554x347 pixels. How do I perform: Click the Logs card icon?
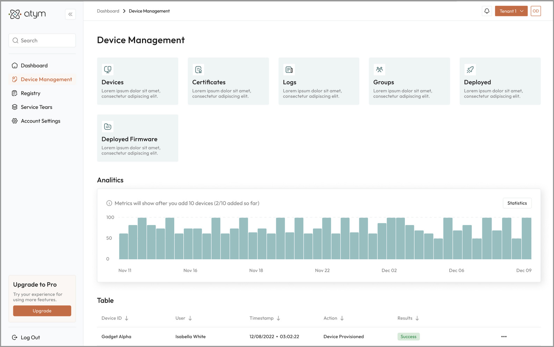point(289,70)
